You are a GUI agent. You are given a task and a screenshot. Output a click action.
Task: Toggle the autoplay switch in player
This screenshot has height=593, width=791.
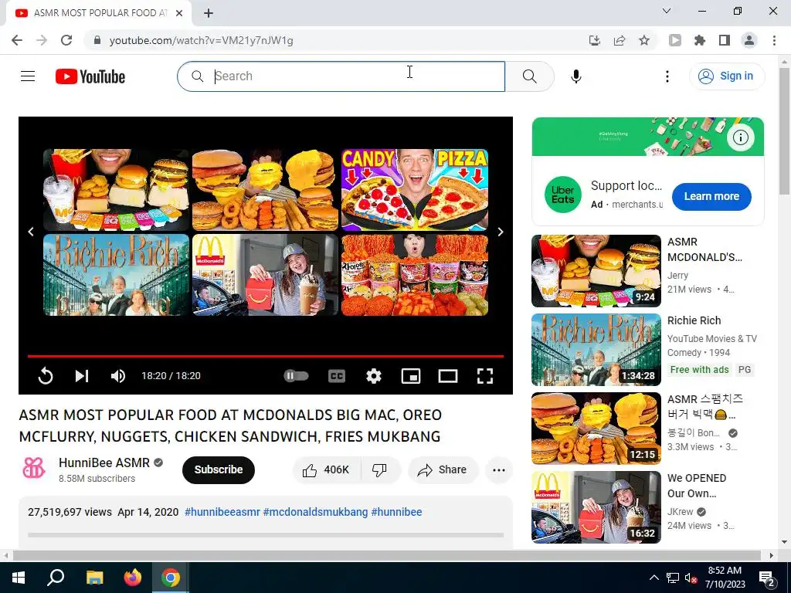point(296,376)
